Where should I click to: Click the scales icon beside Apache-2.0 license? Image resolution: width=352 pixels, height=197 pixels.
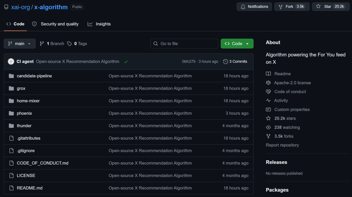(x=268, y=83)
